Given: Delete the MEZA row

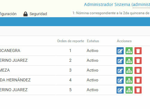Looking at the screenshot, I should [138, 70].
